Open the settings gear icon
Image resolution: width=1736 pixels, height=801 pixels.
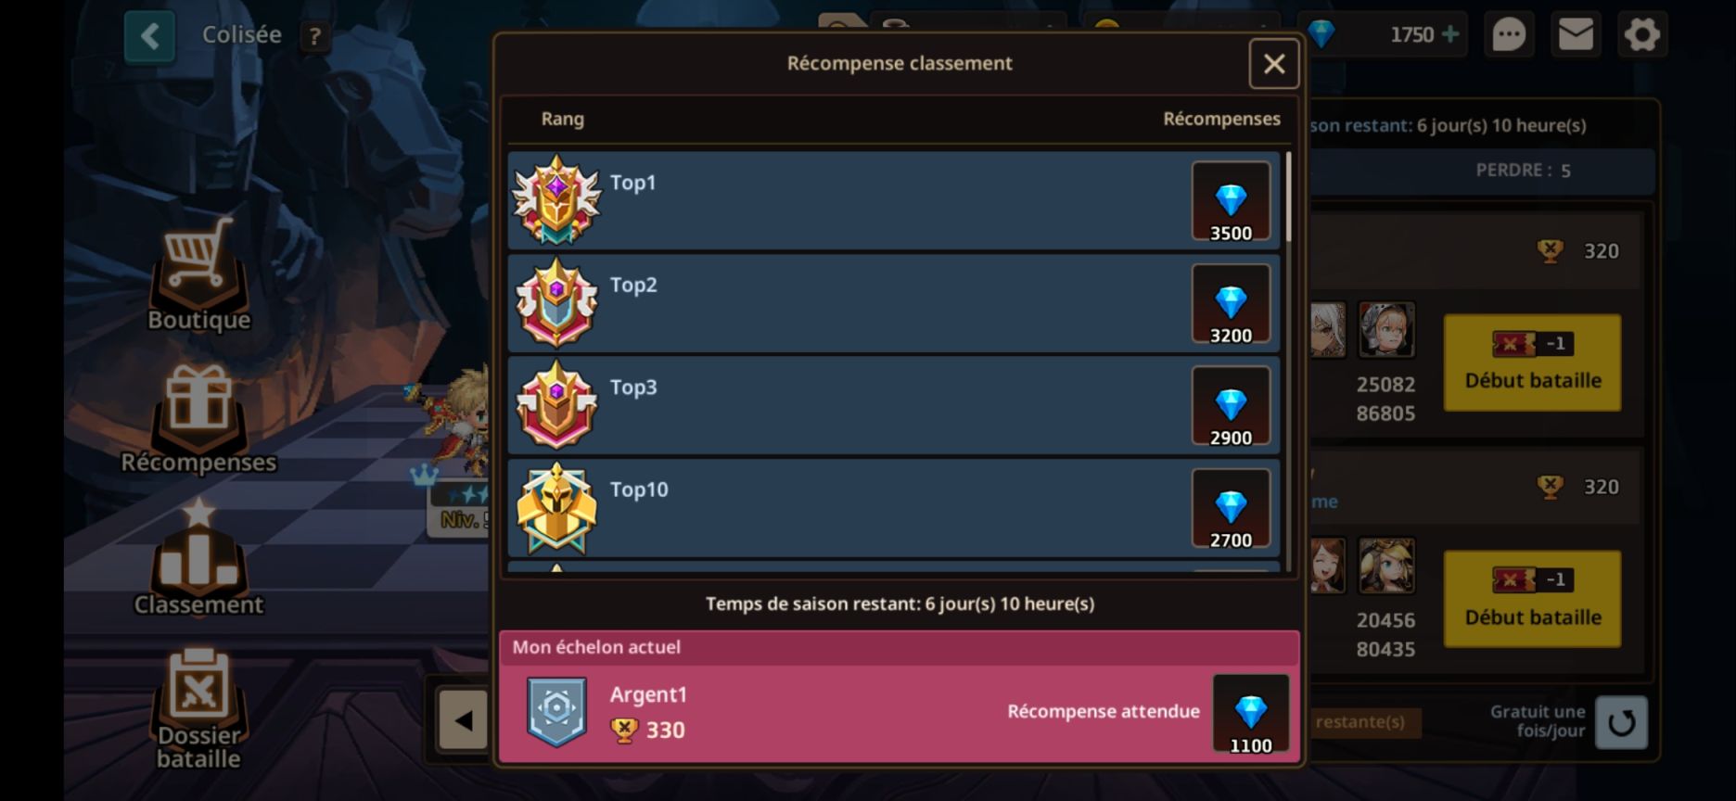click(x=1642, y=35)
